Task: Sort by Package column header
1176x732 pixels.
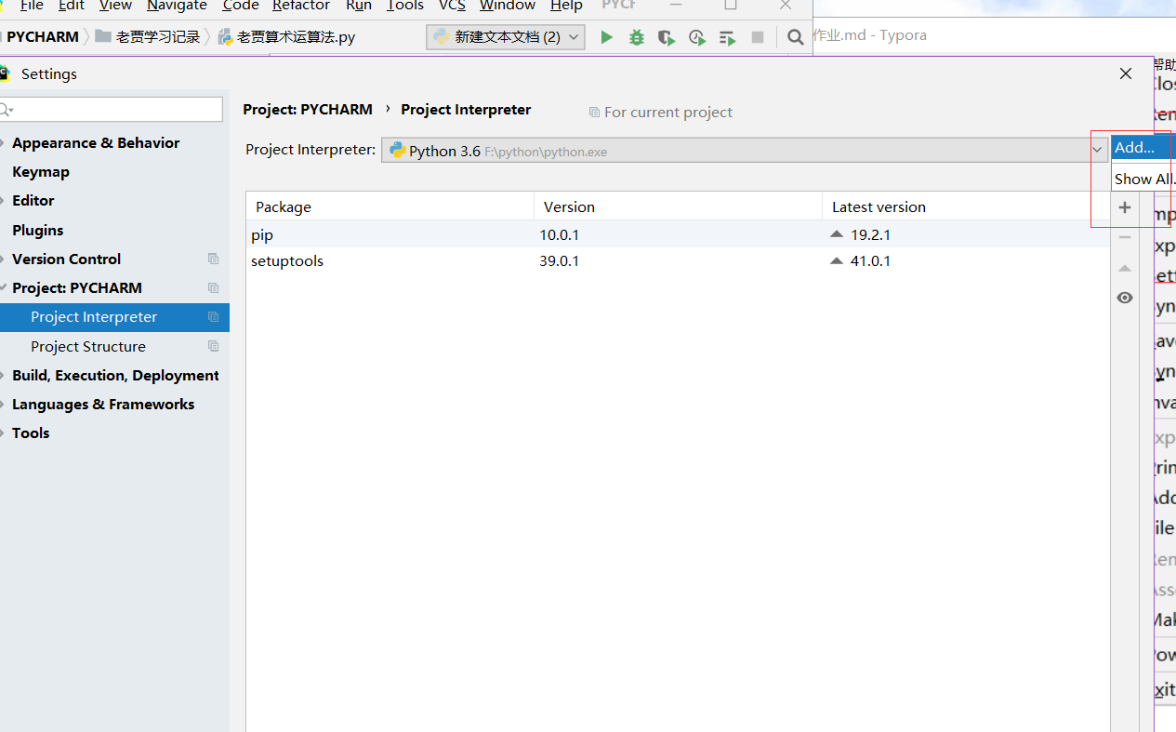Action: pyautogui.click(x=390, y=206)
